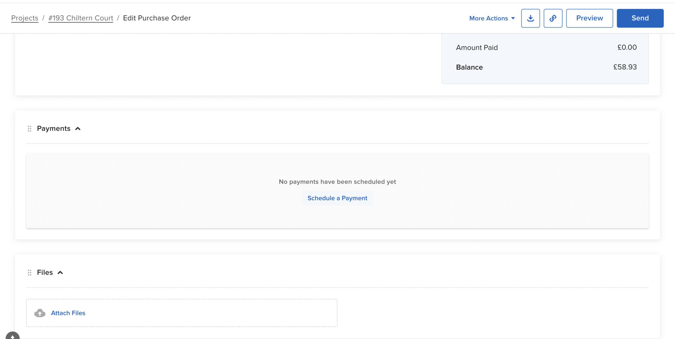Click the download purchase order icon

[x=530, y=18]
